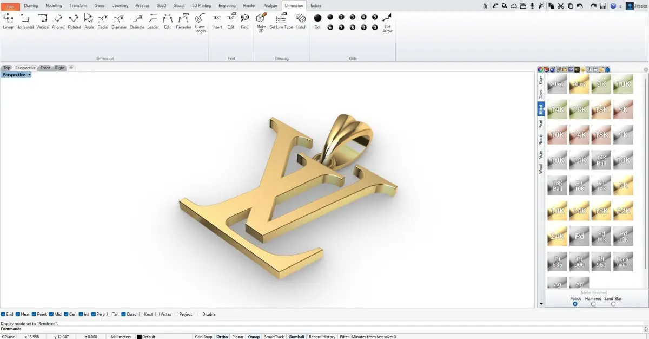Image resolution: width=649 pixels, height=339 pixels.
Task: Enable the Tan osnap checkbox
Action: click(x=109, y=314)
